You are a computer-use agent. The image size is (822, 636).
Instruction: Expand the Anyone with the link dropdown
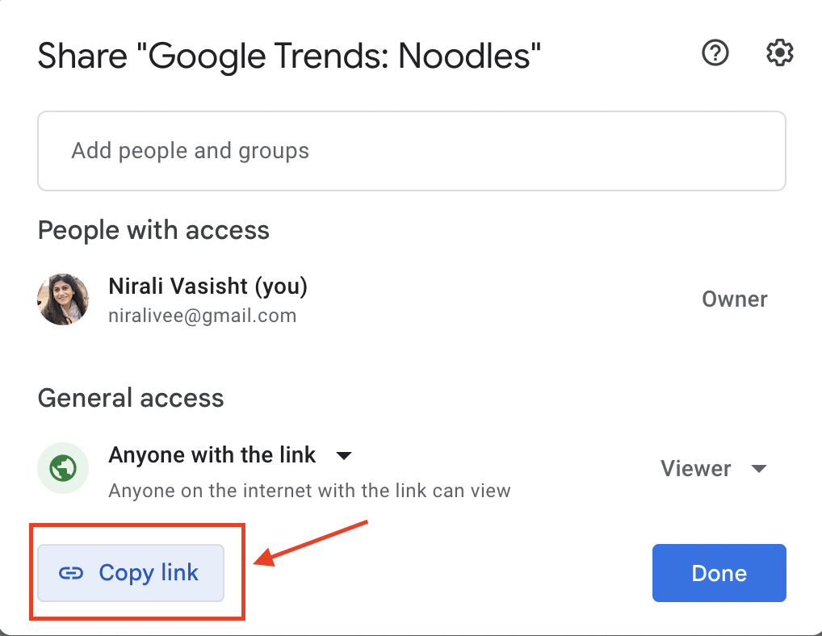pyautogui.click(x=230, y=454)
